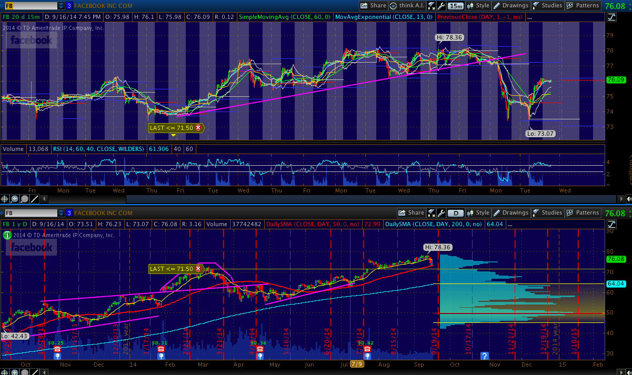632x375 pixels.
Task: Click the wrench settings icon in upper chart
Action: tap(441, 6)
